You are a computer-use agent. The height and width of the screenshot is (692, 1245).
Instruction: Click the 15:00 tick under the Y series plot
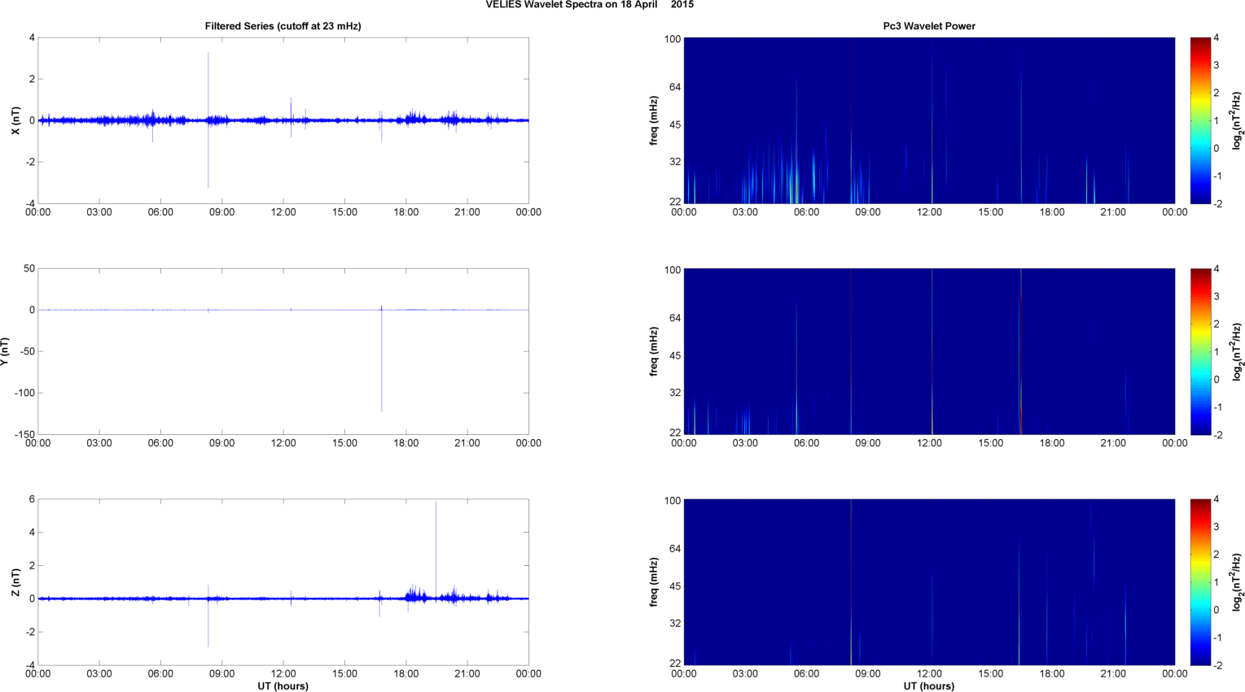[344, 443]
